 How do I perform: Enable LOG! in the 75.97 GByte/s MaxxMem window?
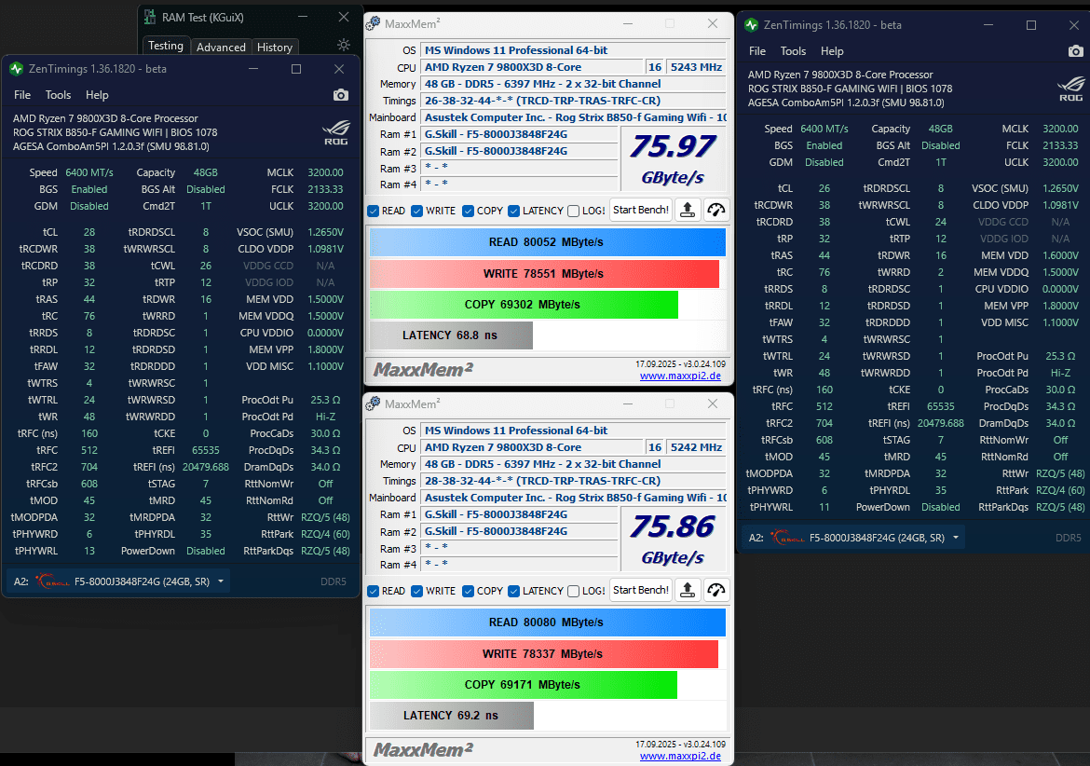coord(574,211)
